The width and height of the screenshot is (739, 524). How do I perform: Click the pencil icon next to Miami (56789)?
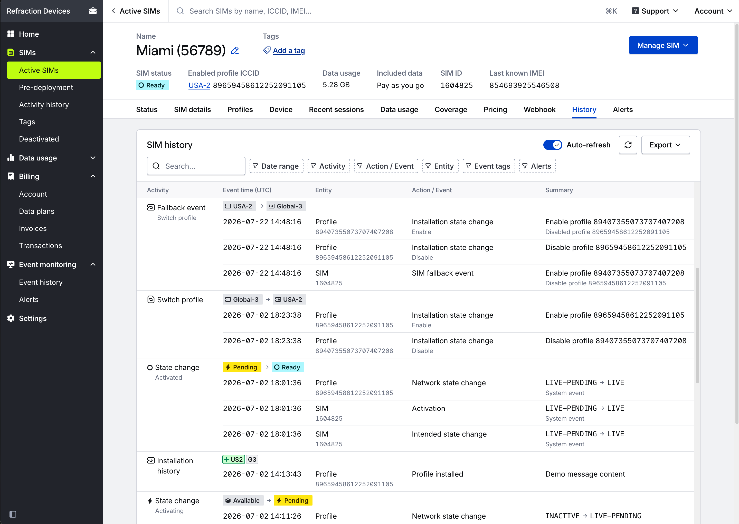(x=235, y=51)
